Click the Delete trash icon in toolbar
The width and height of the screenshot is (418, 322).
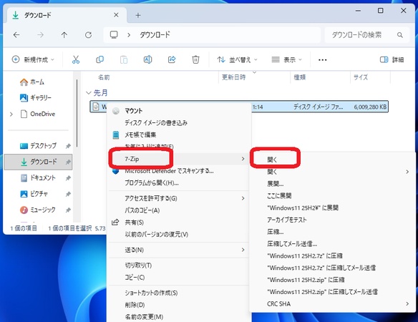[195, 59]
